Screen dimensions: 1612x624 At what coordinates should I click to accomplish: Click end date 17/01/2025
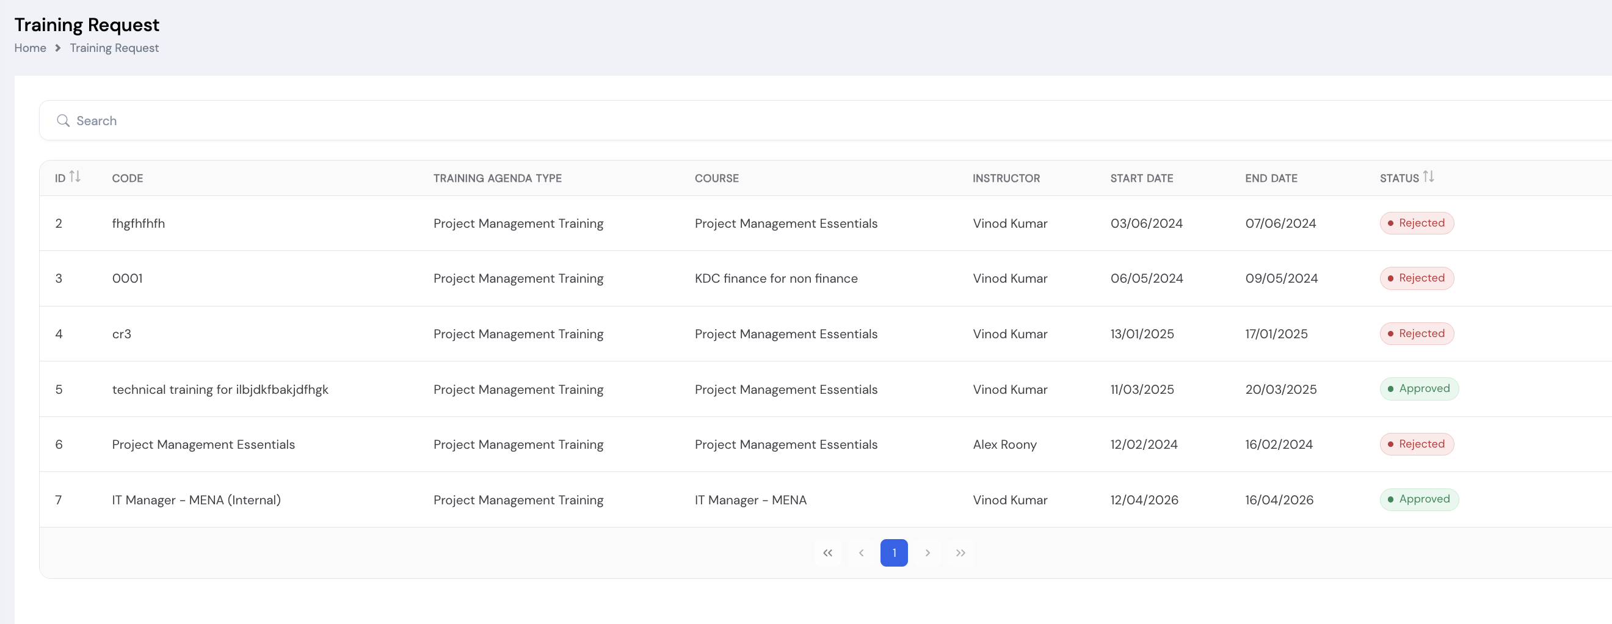pyautogui.click(x=1276, y=334)
